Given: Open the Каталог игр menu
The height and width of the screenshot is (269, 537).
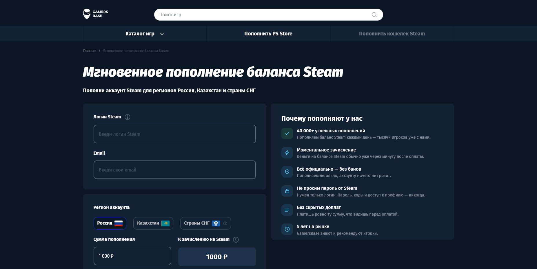Looking at the screenshot, I should (x=145, y=34).
